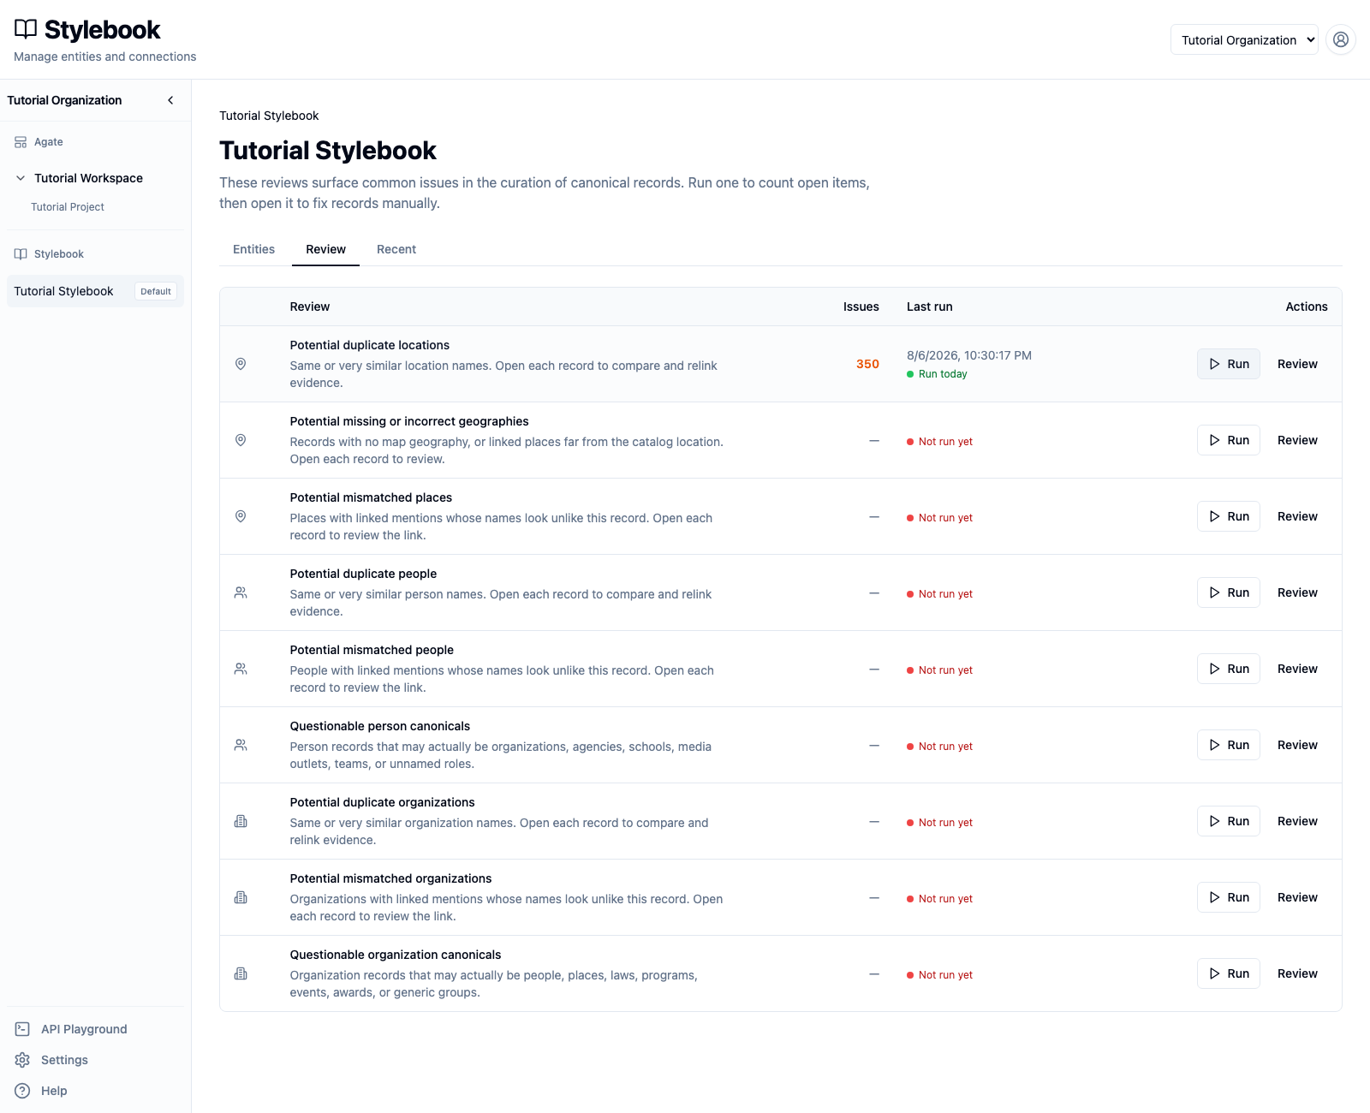The image size is (1370, 1113).
Task: Click the Actions column header
Action: click(x=1307, y=307)
